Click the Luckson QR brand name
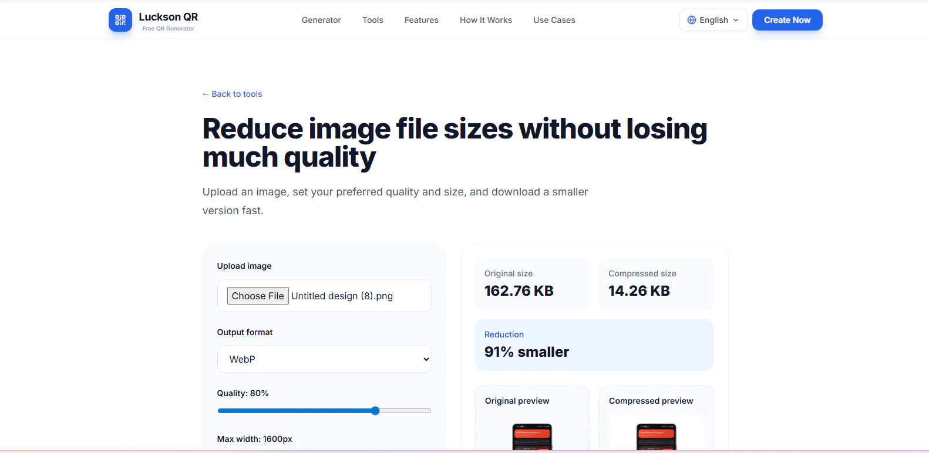Image resolution: width=929 pixels, height=453 pixels. [x=169, y=17]
